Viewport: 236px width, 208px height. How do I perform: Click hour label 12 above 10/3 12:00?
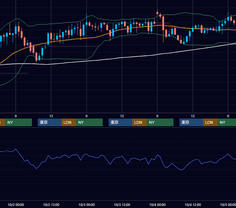[x=122, y=116]
